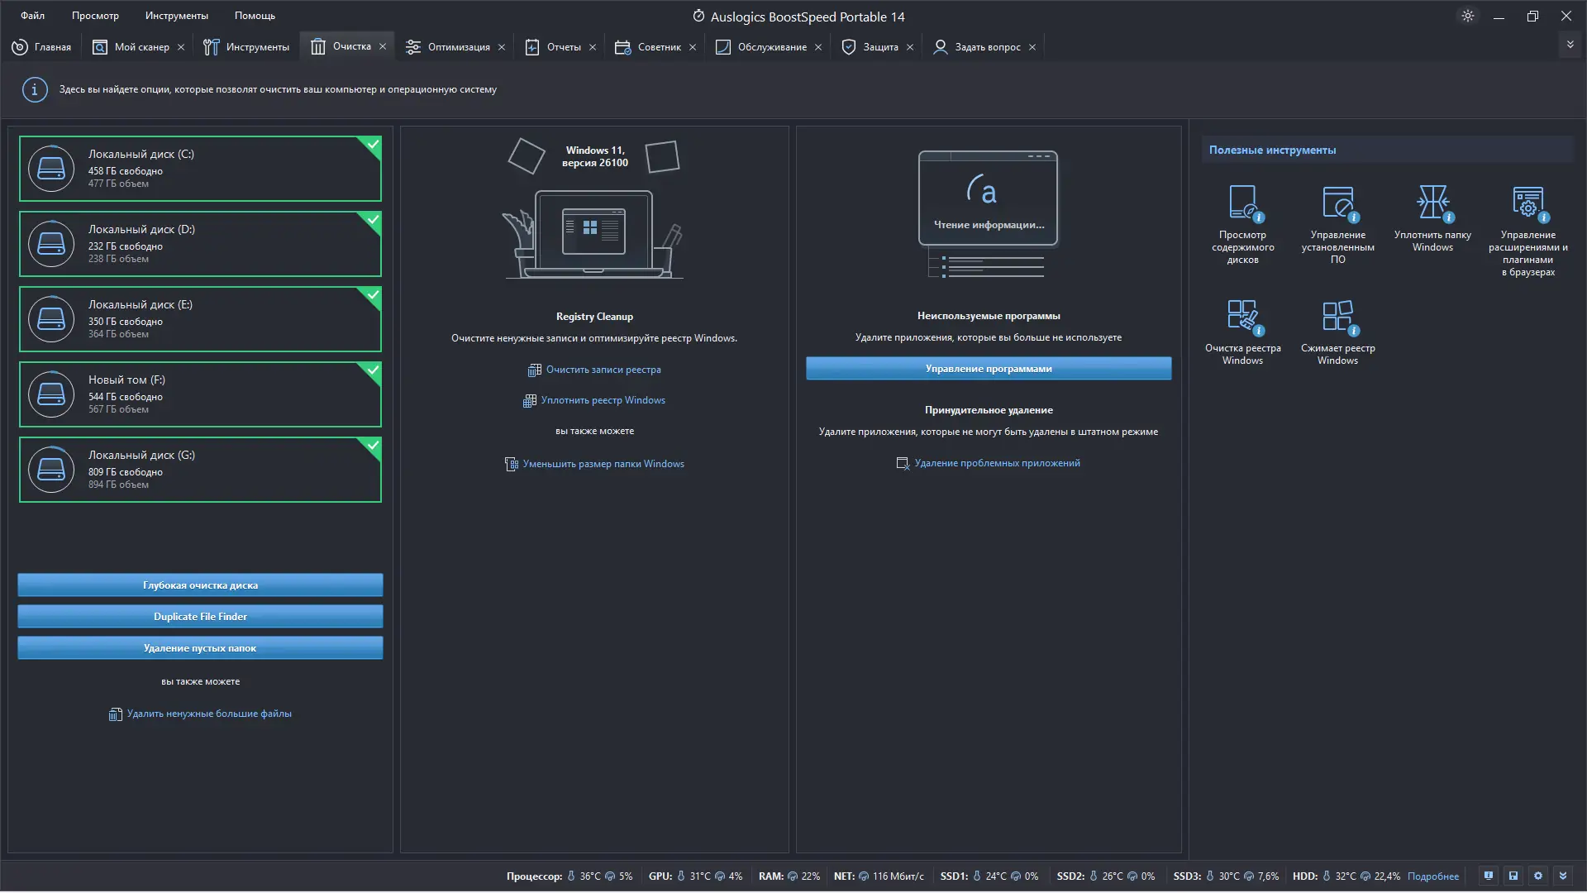Toggle light theme with sun icon
The width and height of the screenshot is (1587, 893).
[1468, 16]
